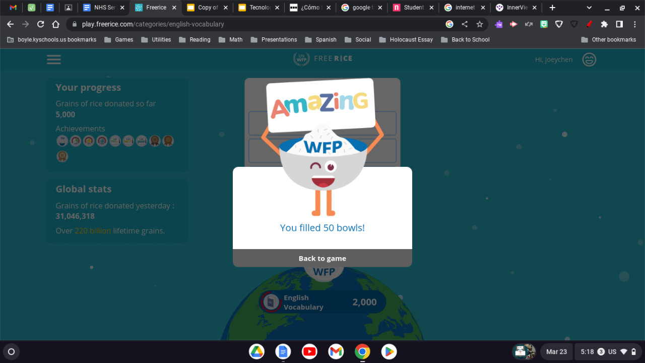Go forward one page
This screenshot has width=645, height=363.
click(26, 24)
